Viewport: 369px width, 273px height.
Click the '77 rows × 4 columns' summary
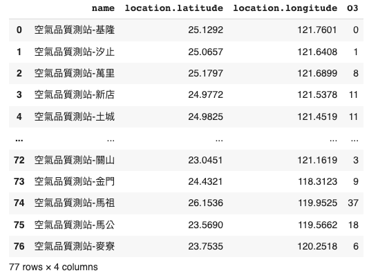pos(53,267)
